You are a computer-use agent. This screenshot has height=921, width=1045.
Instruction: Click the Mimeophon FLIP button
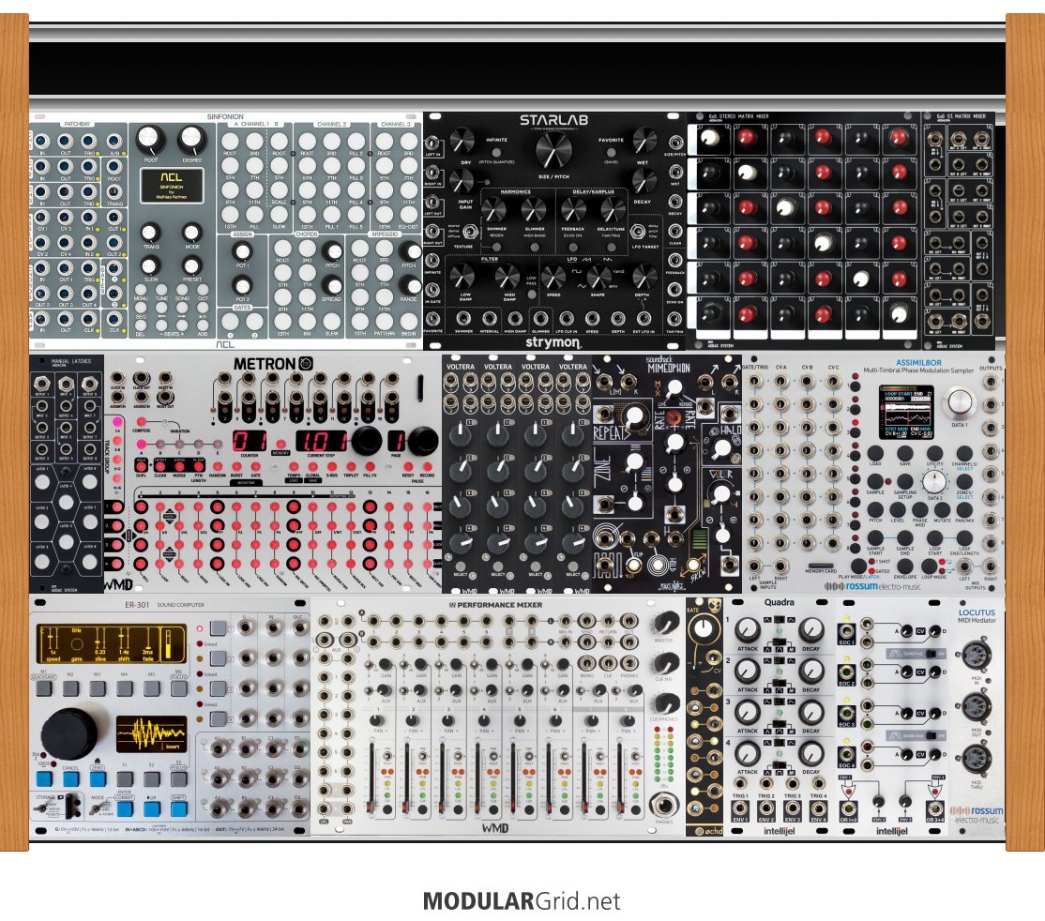[633, 566]
